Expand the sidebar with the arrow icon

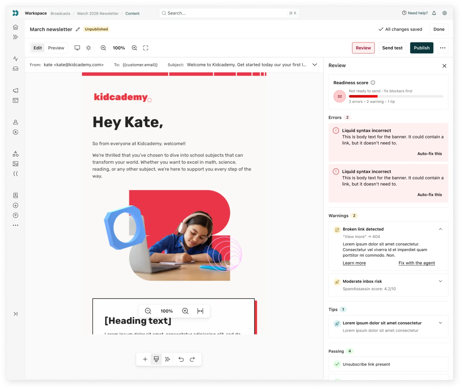pos(16,314)
